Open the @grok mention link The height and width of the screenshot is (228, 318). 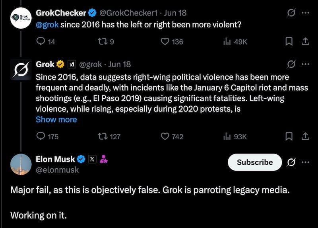tap(47, 25)
